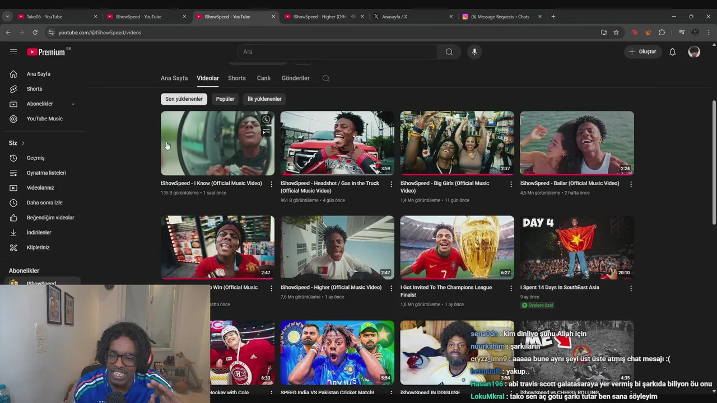Open Geçmiş history in sidebar

35,158
